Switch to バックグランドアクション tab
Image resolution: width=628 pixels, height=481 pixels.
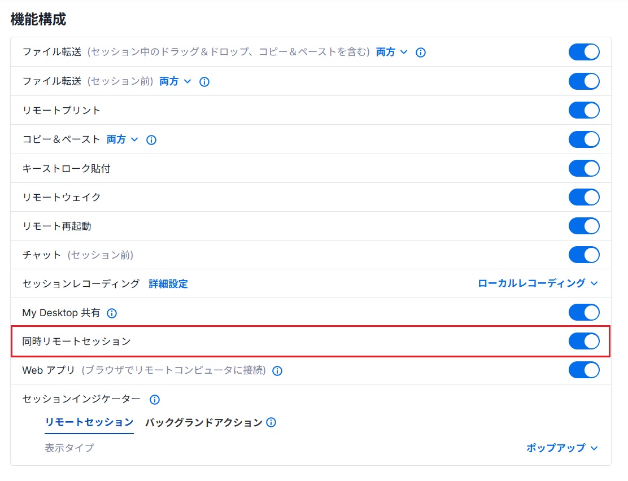click(x=203, y=422)
